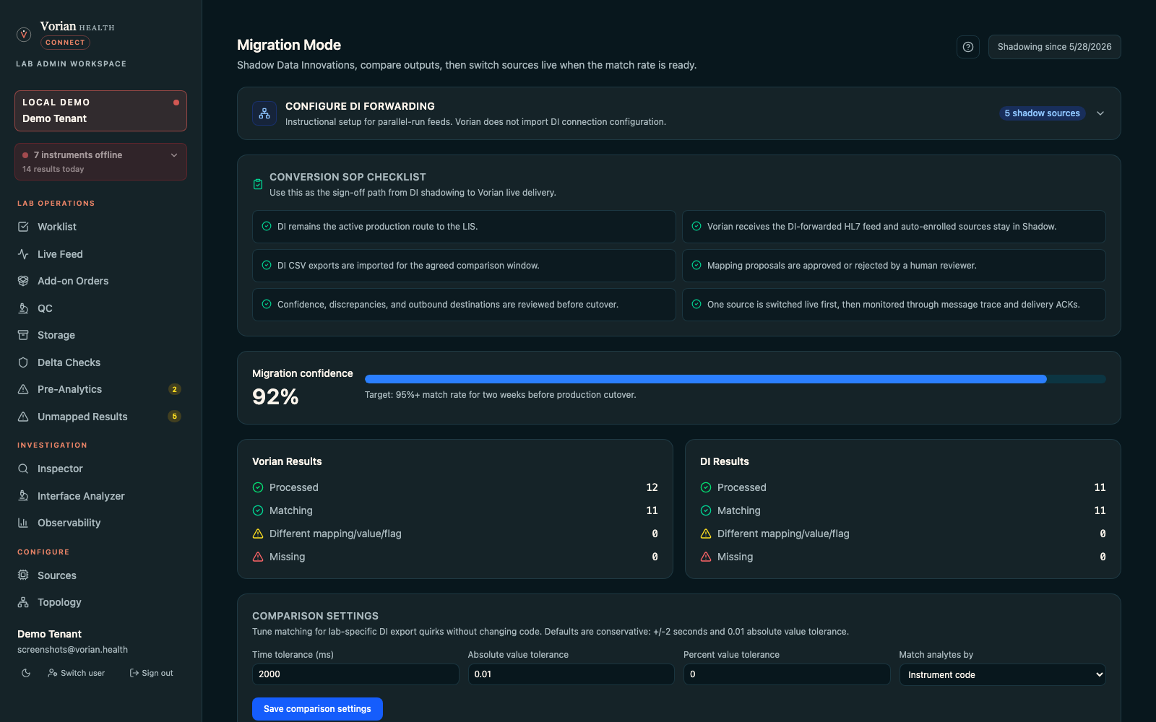Viewport: 1156px width, 722px height.
Task: Click the Unmapped Results warning triangle icon
Action: [23, 417]
